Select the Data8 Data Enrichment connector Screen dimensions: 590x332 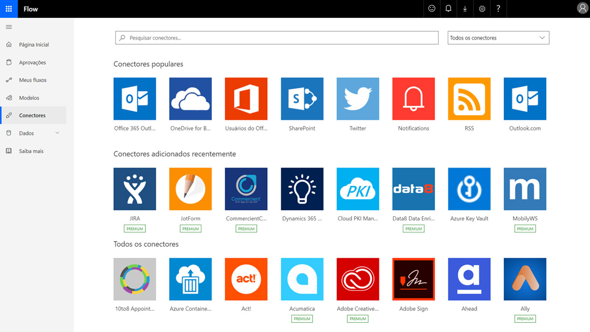pos(413,189)
